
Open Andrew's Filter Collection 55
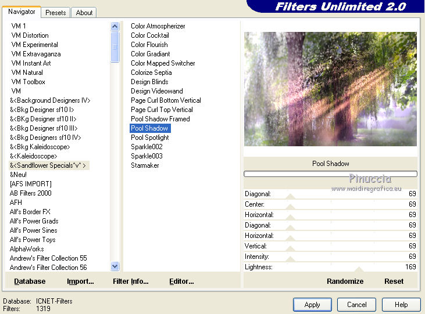(48, 258)
